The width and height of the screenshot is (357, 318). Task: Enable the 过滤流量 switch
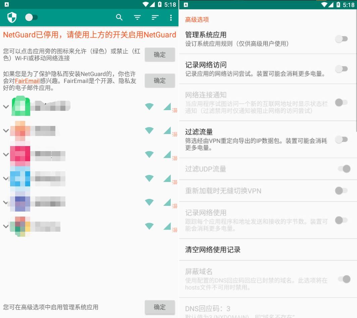pyautogui.click(x=341, y=139)
